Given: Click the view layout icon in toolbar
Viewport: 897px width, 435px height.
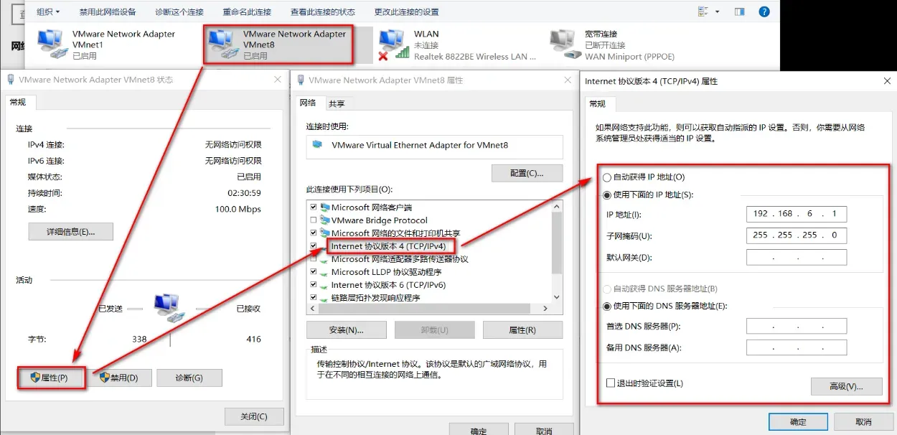Looking at the screenshot, I should pyautogui.click(x=703, y=11).
